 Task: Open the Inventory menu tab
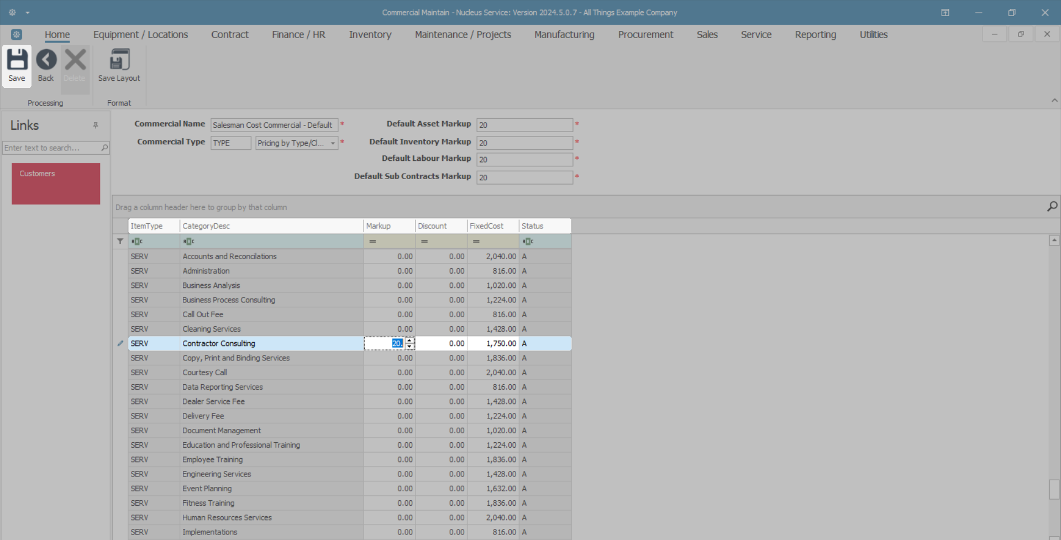coord(370,34)
